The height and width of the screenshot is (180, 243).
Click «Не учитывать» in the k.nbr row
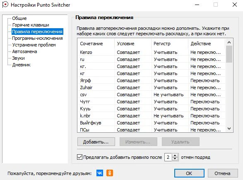(x=168, y=116)
